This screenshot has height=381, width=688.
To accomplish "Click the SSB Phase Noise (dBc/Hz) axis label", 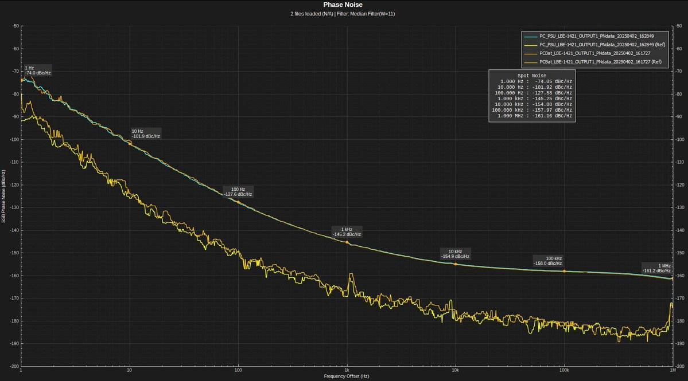I will (x=3, y=196).
